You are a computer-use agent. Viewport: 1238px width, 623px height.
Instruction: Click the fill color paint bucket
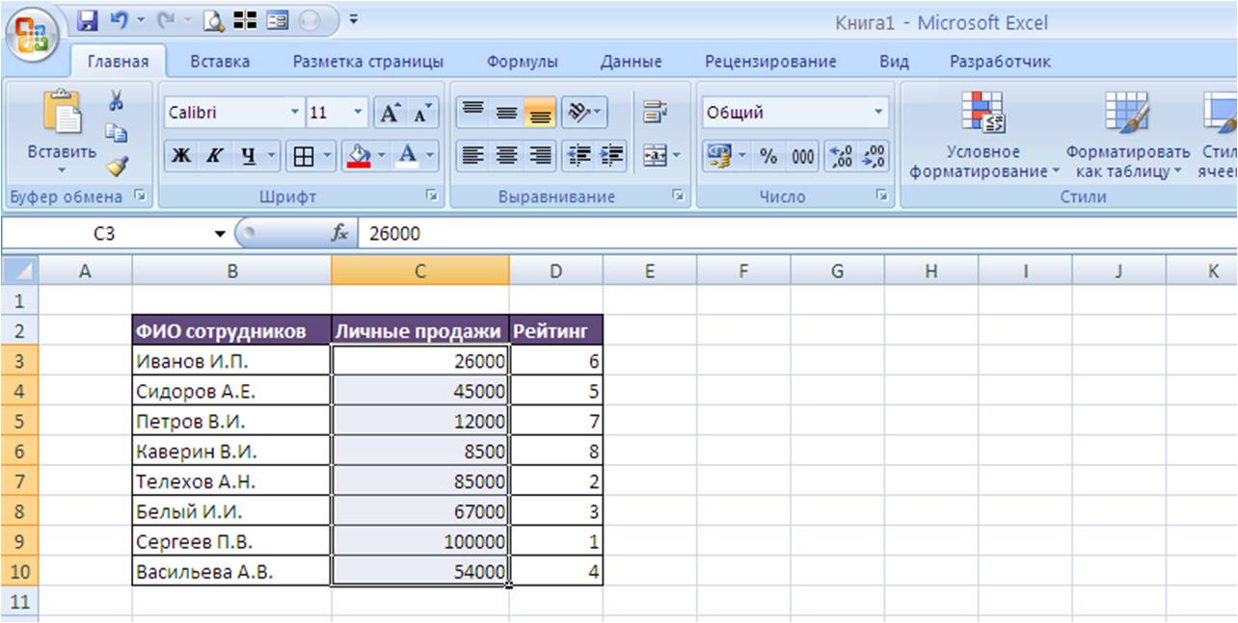click(x=358, y=156)
